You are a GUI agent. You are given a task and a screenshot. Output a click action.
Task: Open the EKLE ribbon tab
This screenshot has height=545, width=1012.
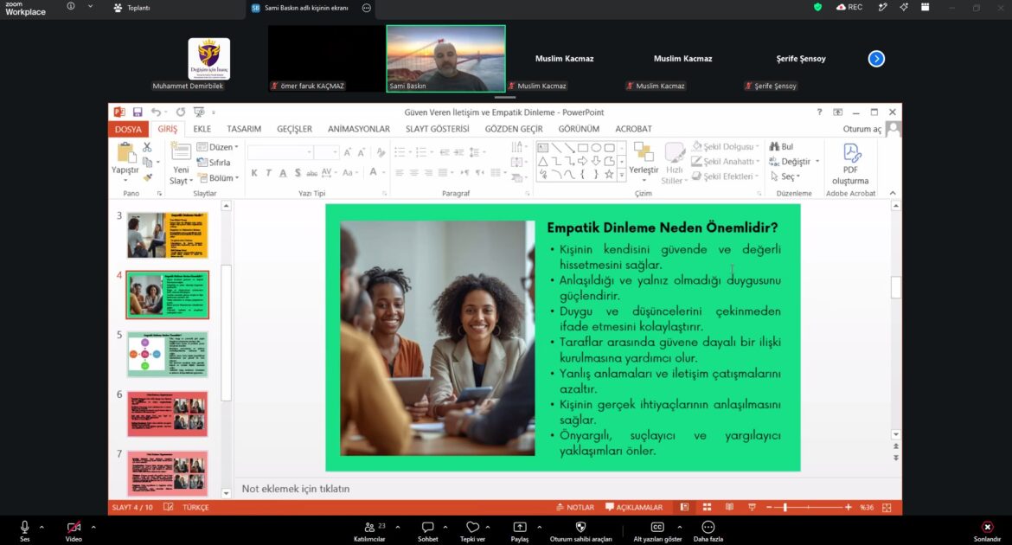202,129
